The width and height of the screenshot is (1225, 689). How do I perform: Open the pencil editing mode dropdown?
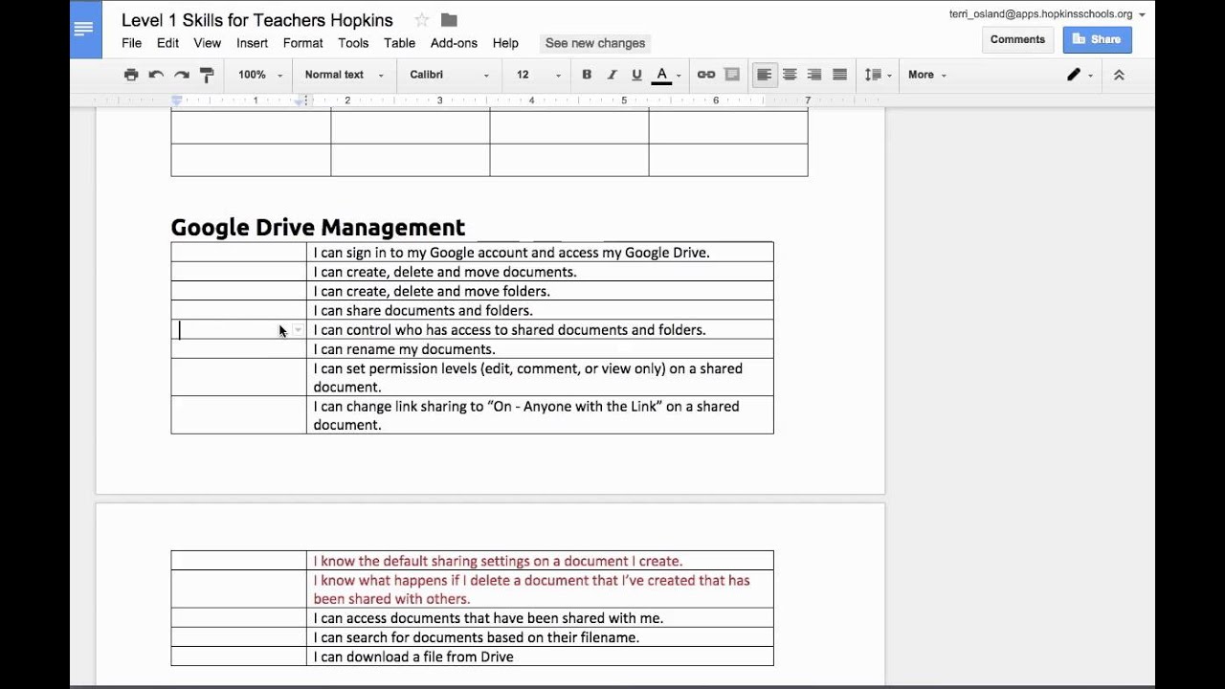[x=1080, y=75]
